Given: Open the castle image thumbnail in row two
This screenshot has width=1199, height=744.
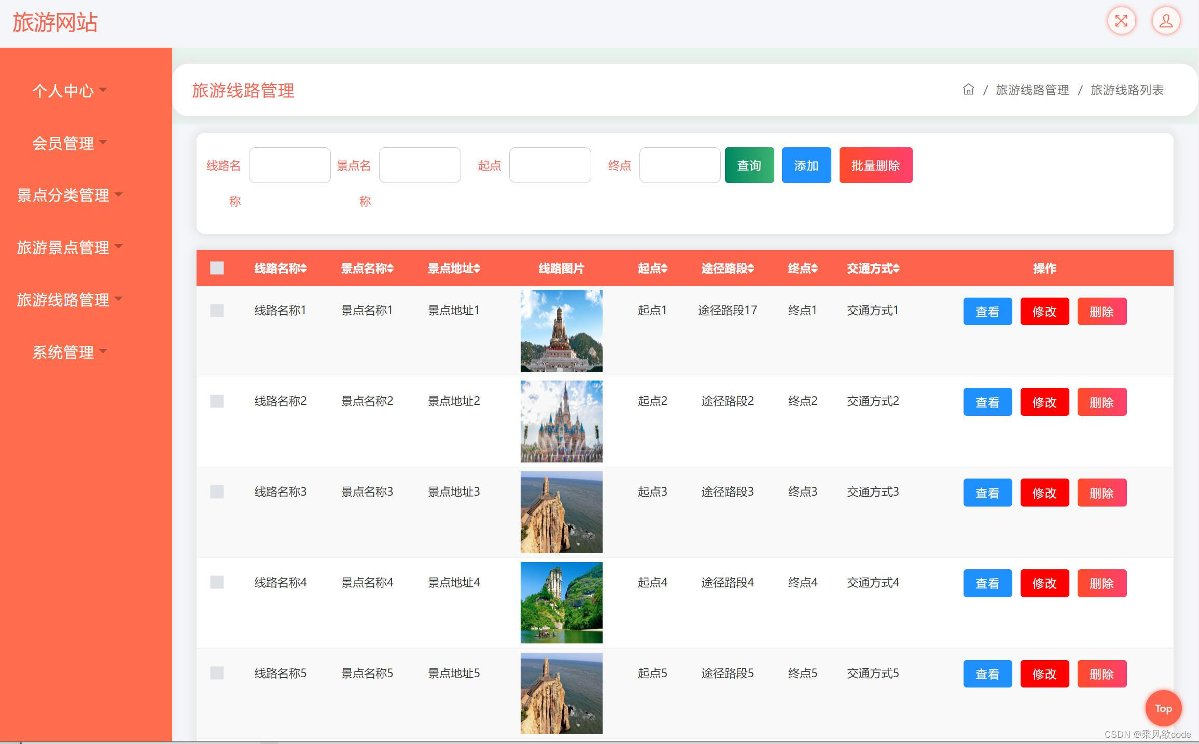Looking at the screenshot, I should click(x=561, y=420).
